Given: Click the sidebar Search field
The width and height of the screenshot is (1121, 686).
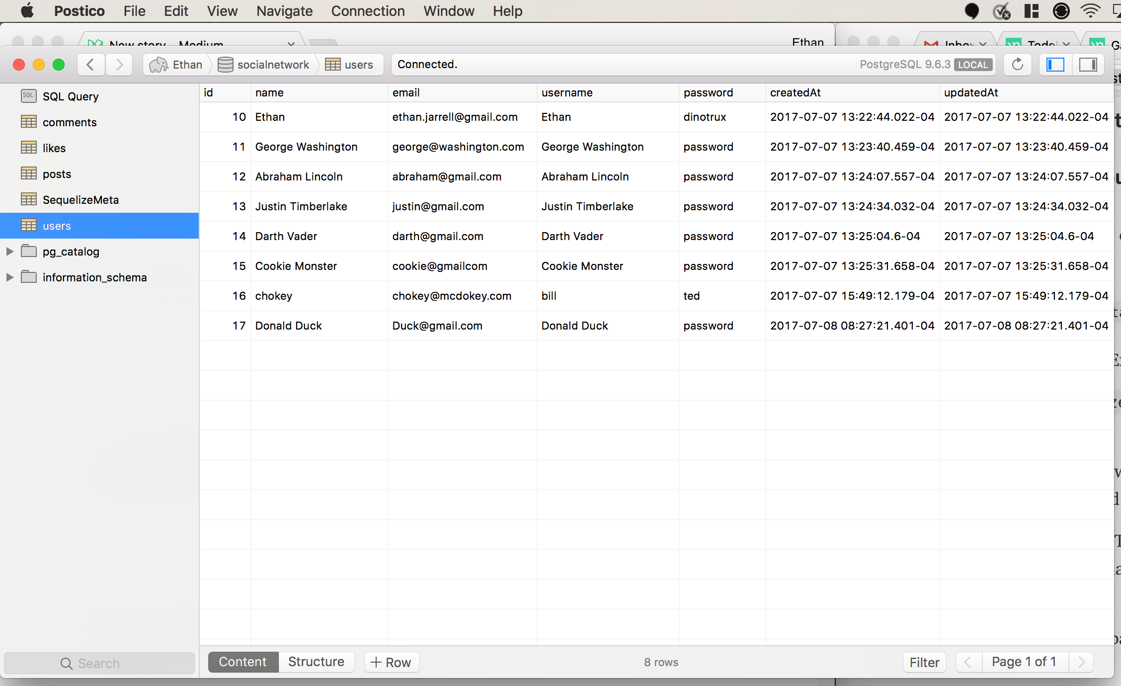Looking at the screenshot, I should pyautogui.click(x=99, y=663).
